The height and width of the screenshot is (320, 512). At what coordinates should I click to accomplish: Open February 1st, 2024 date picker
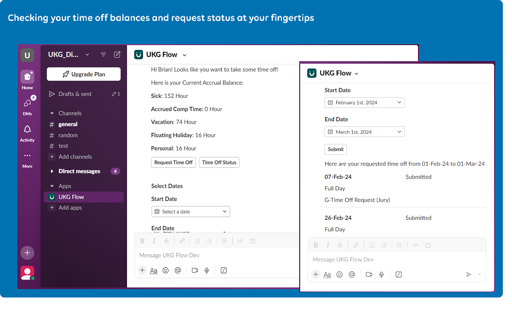(x=364, y=103)
